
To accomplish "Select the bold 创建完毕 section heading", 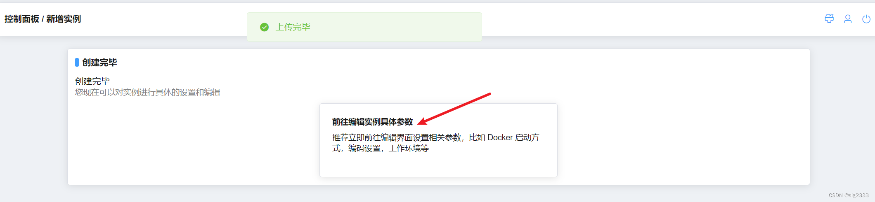I will (99, 63).
